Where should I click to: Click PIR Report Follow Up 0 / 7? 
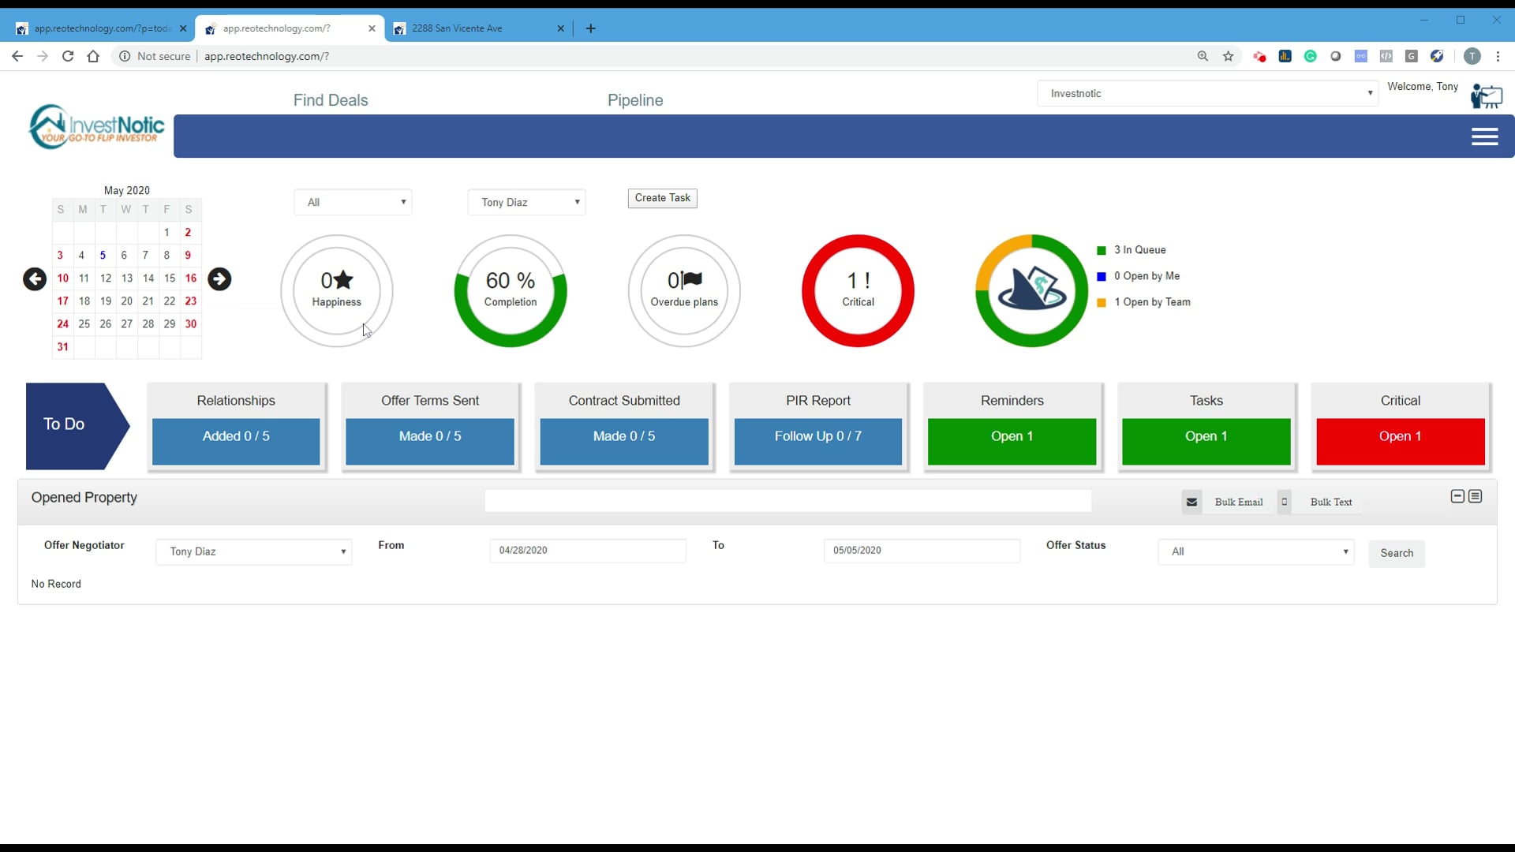(x=818, y=441)
